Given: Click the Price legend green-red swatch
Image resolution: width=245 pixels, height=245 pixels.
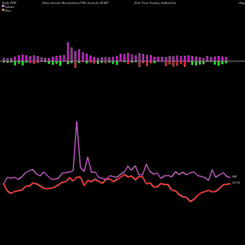Looking at the screenshot, I should click(3, 10).
